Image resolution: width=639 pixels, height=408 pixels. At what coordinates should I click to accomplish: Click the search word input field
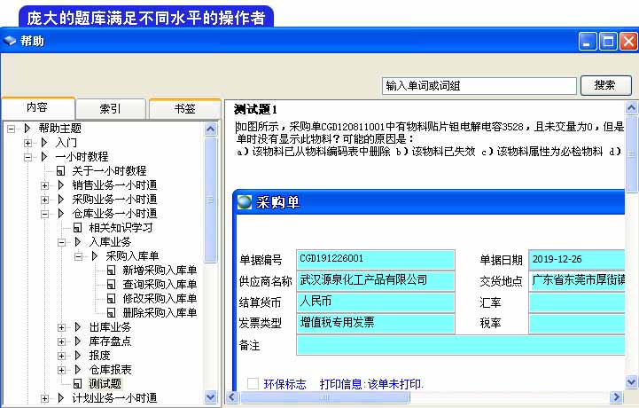click(479, 86)
